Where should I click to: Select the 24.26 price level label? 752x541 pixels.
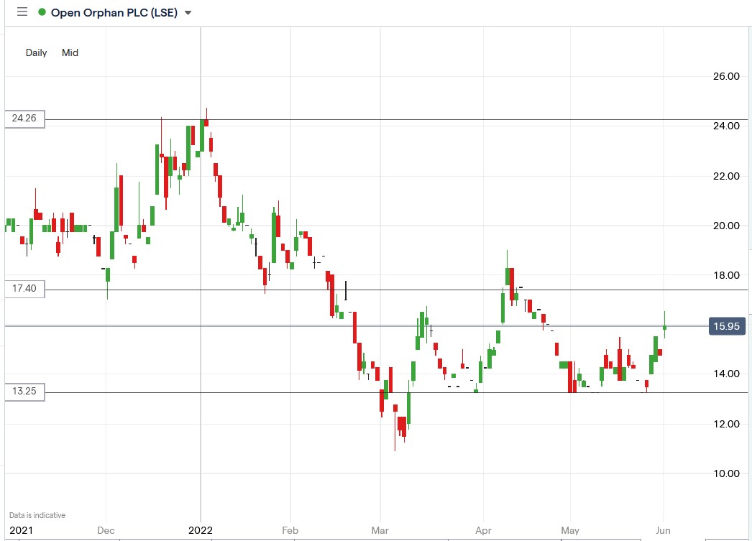tap(24, 119)
